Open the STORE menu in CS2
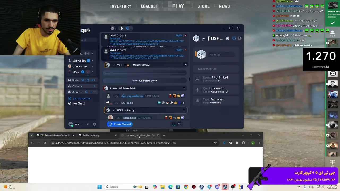Viewport: 340px width, 191px height. [203, 6]
